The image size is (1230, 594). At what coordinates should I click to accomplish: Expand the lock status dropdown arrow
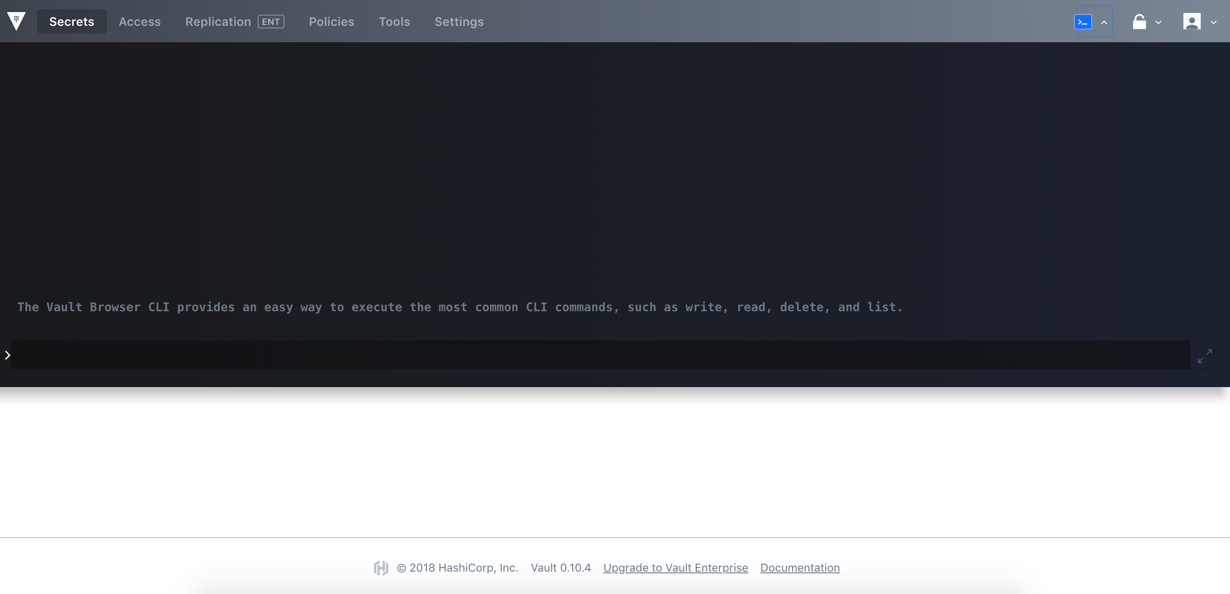point(1158,22)
